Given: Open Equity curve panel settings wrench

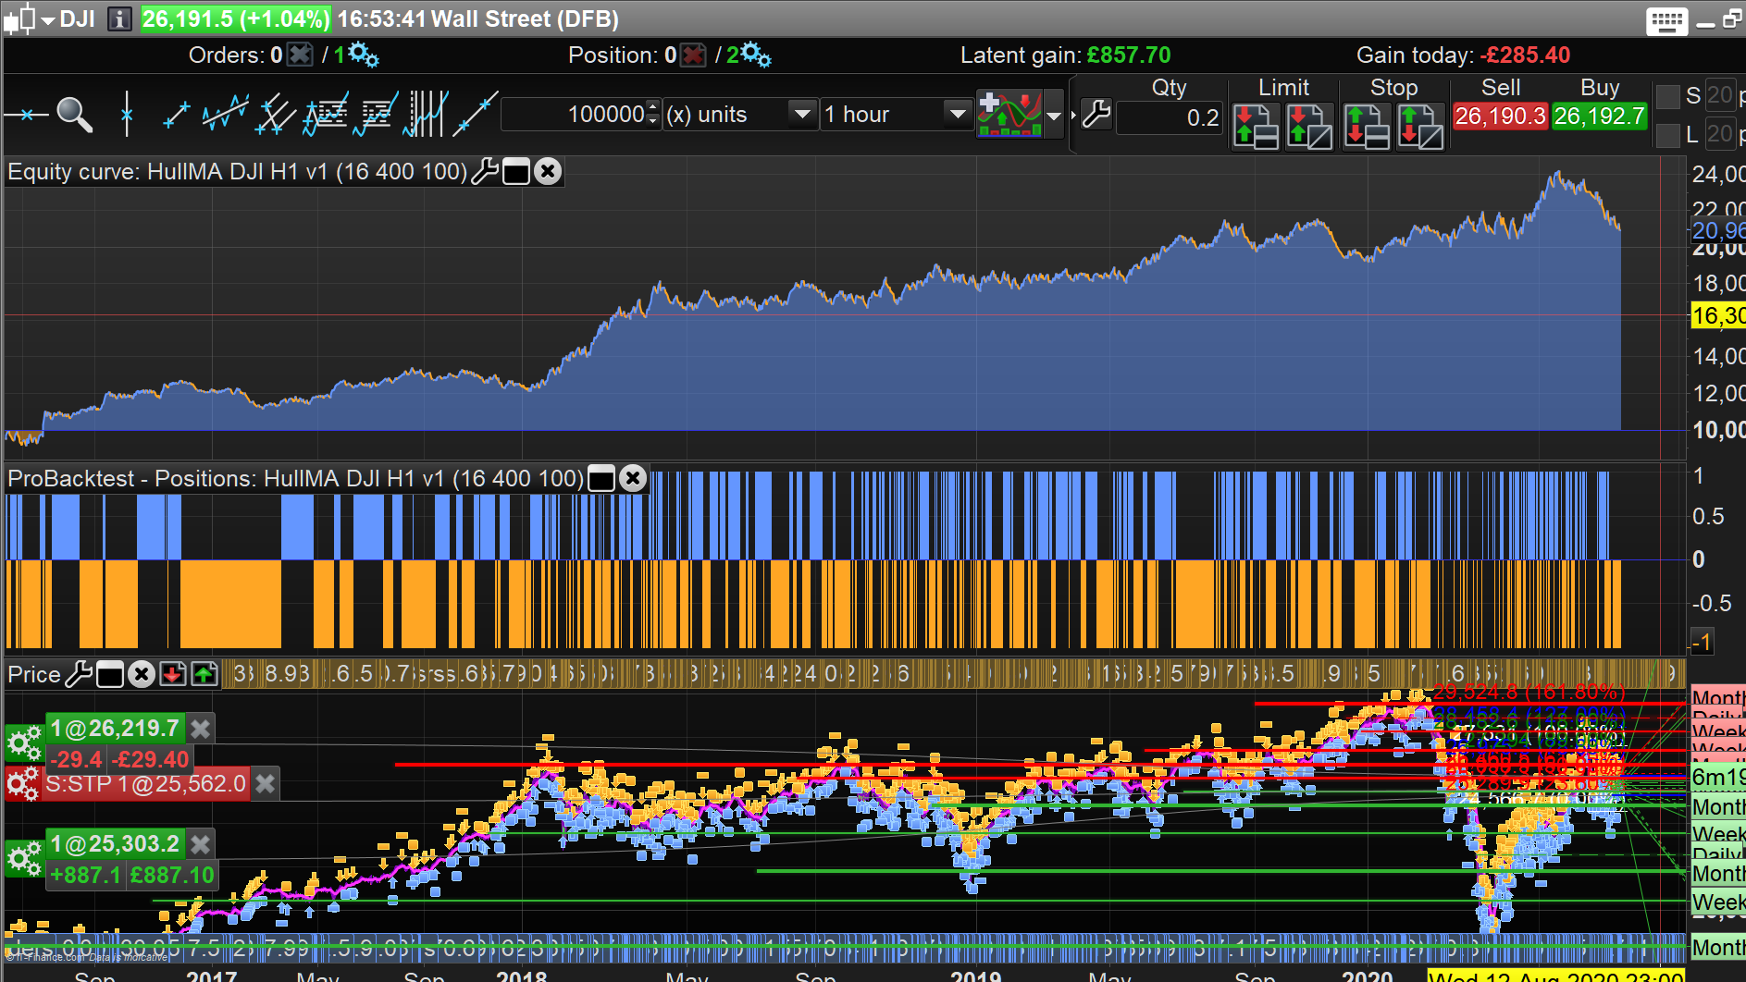Looking at the screenshot, I should coord(485,172).
